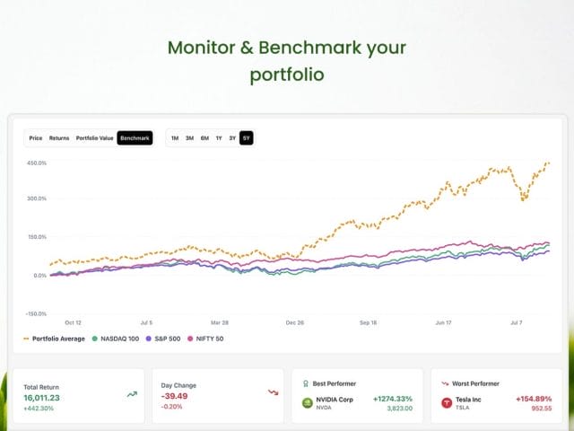The width and height of the screenshot is (574, 431).
Task: Set the chart range to 1Y
Action: pos(219,138)
